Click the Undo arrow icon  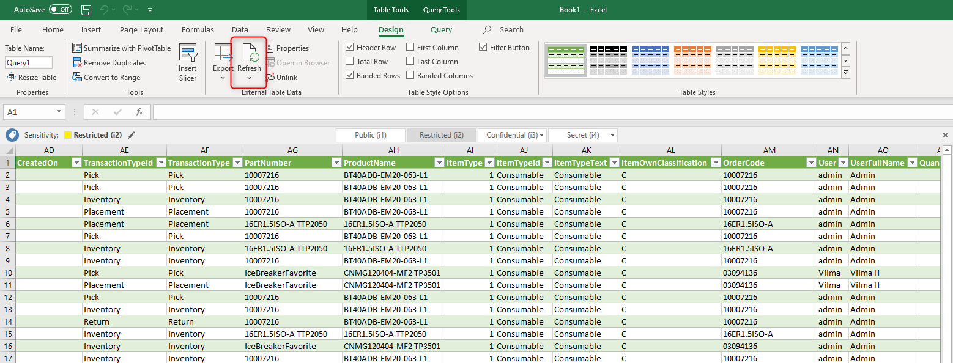103,10
